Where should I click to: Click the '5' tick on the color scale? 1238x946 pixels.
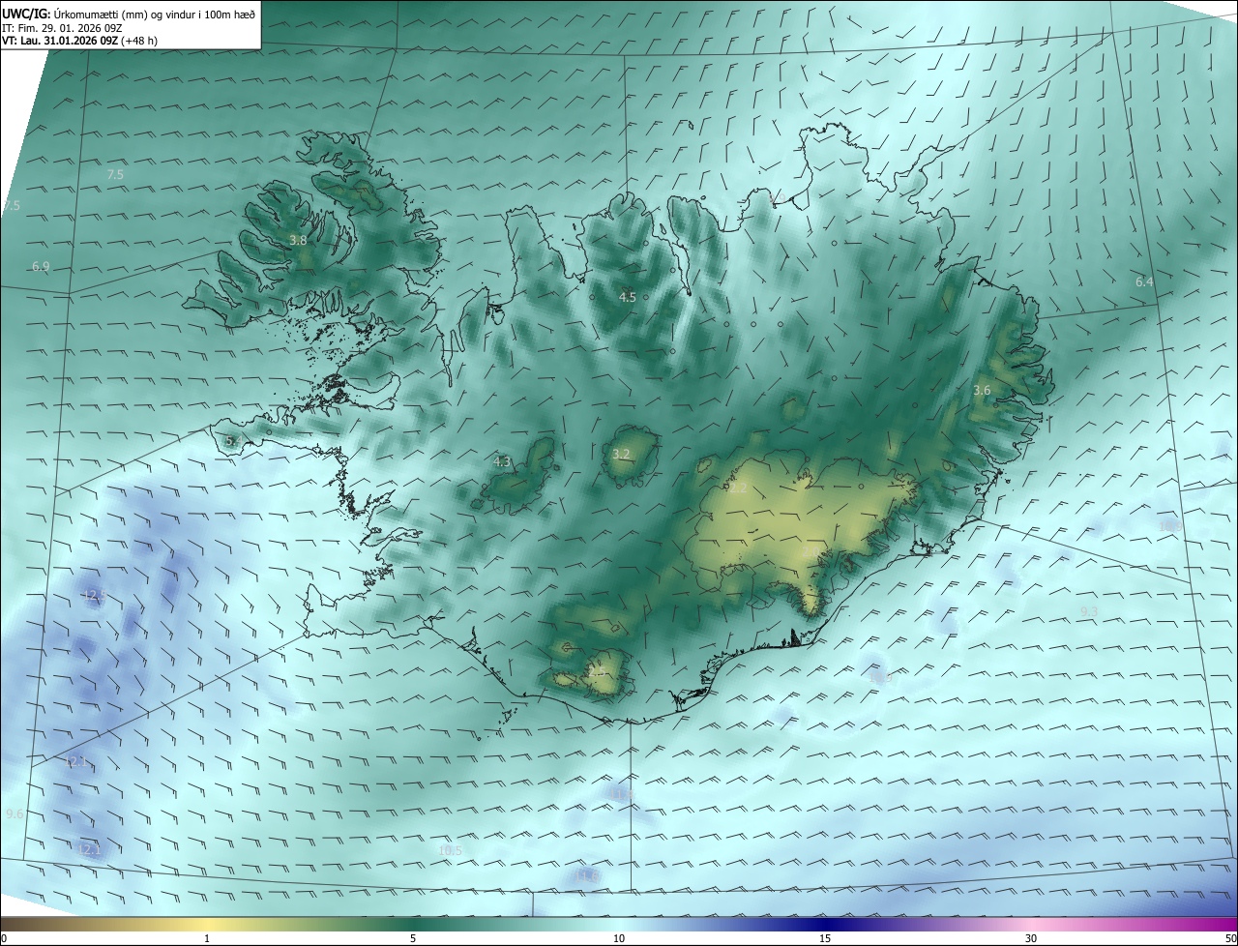click(413, 939)
